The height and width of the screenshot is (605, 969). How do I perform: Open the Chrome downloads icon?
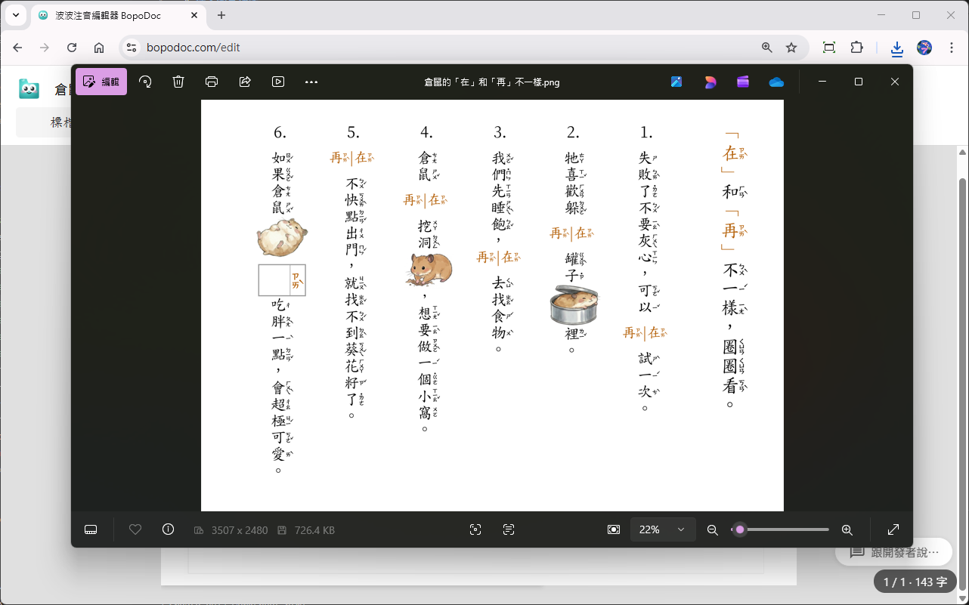click(x=896, y=48)
